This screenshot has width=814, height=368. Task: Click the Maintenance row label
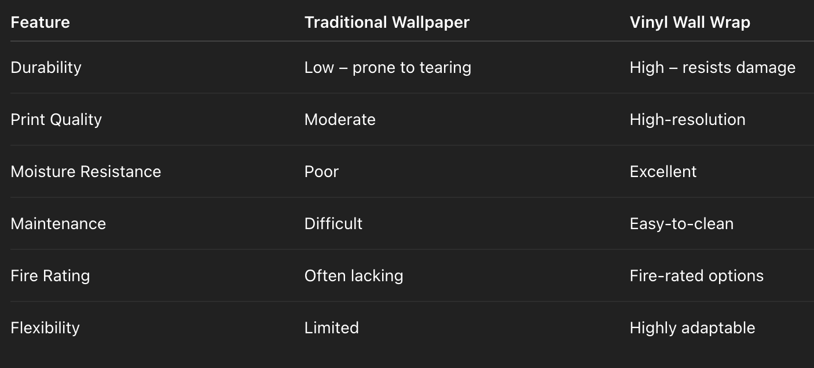coord(58,223)
